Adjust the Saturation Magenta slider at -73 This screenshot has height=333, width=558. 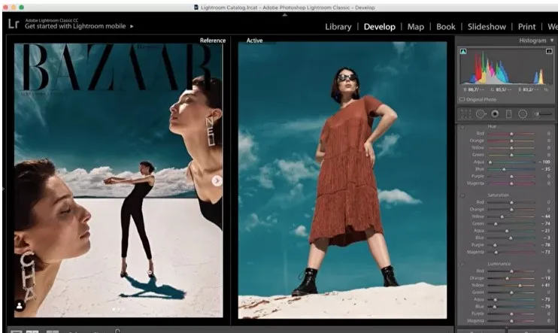[496, 252]
